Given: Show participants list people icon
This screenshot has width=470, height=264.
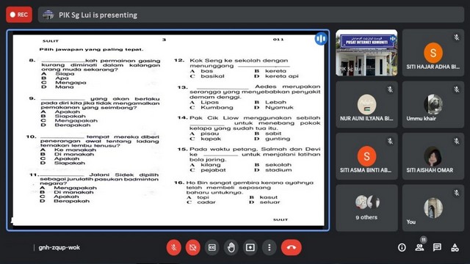Looking at the screenshot, I should 419,248.
